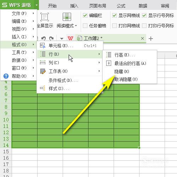Expand the 文件(F) submenu arrow
Viewport: 177px width, 177px height.
click(33, 13)
